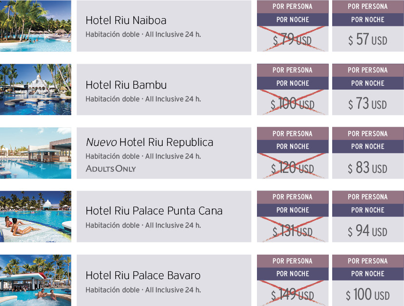The height and width of the screenshot is (306, 404).
Task: Open the Hotel Riu Naiboa pool photo
Action: click(x=36, y=26)
